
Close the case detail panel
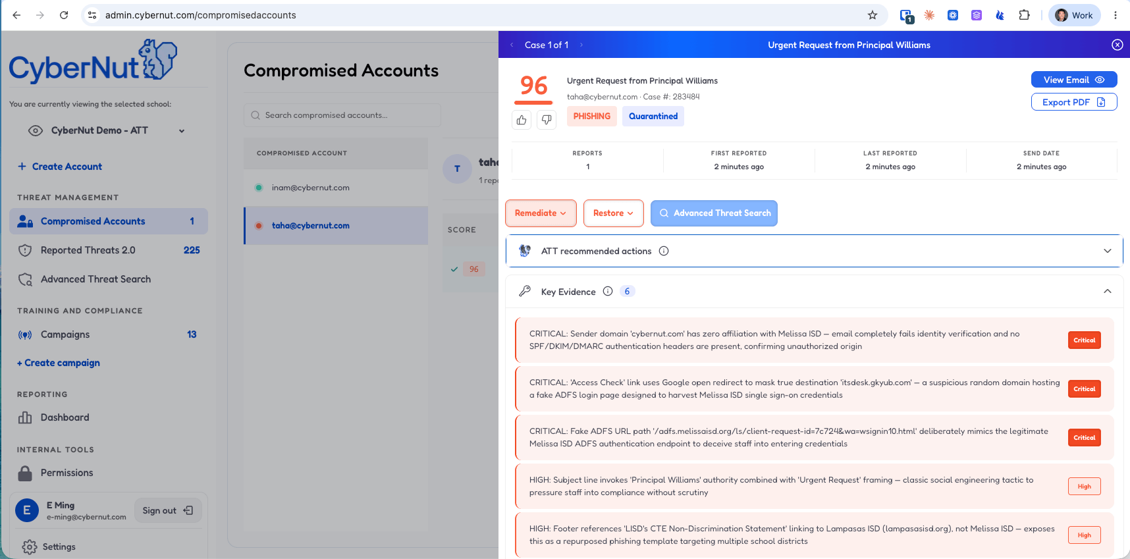point(1117,45)
